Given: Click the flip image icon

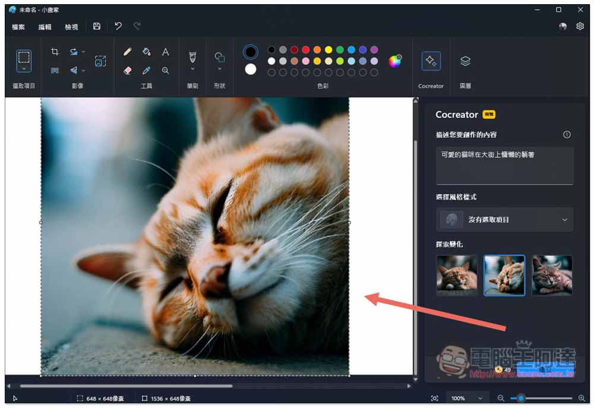Looking at the screenshot, I should coord(74,70).
